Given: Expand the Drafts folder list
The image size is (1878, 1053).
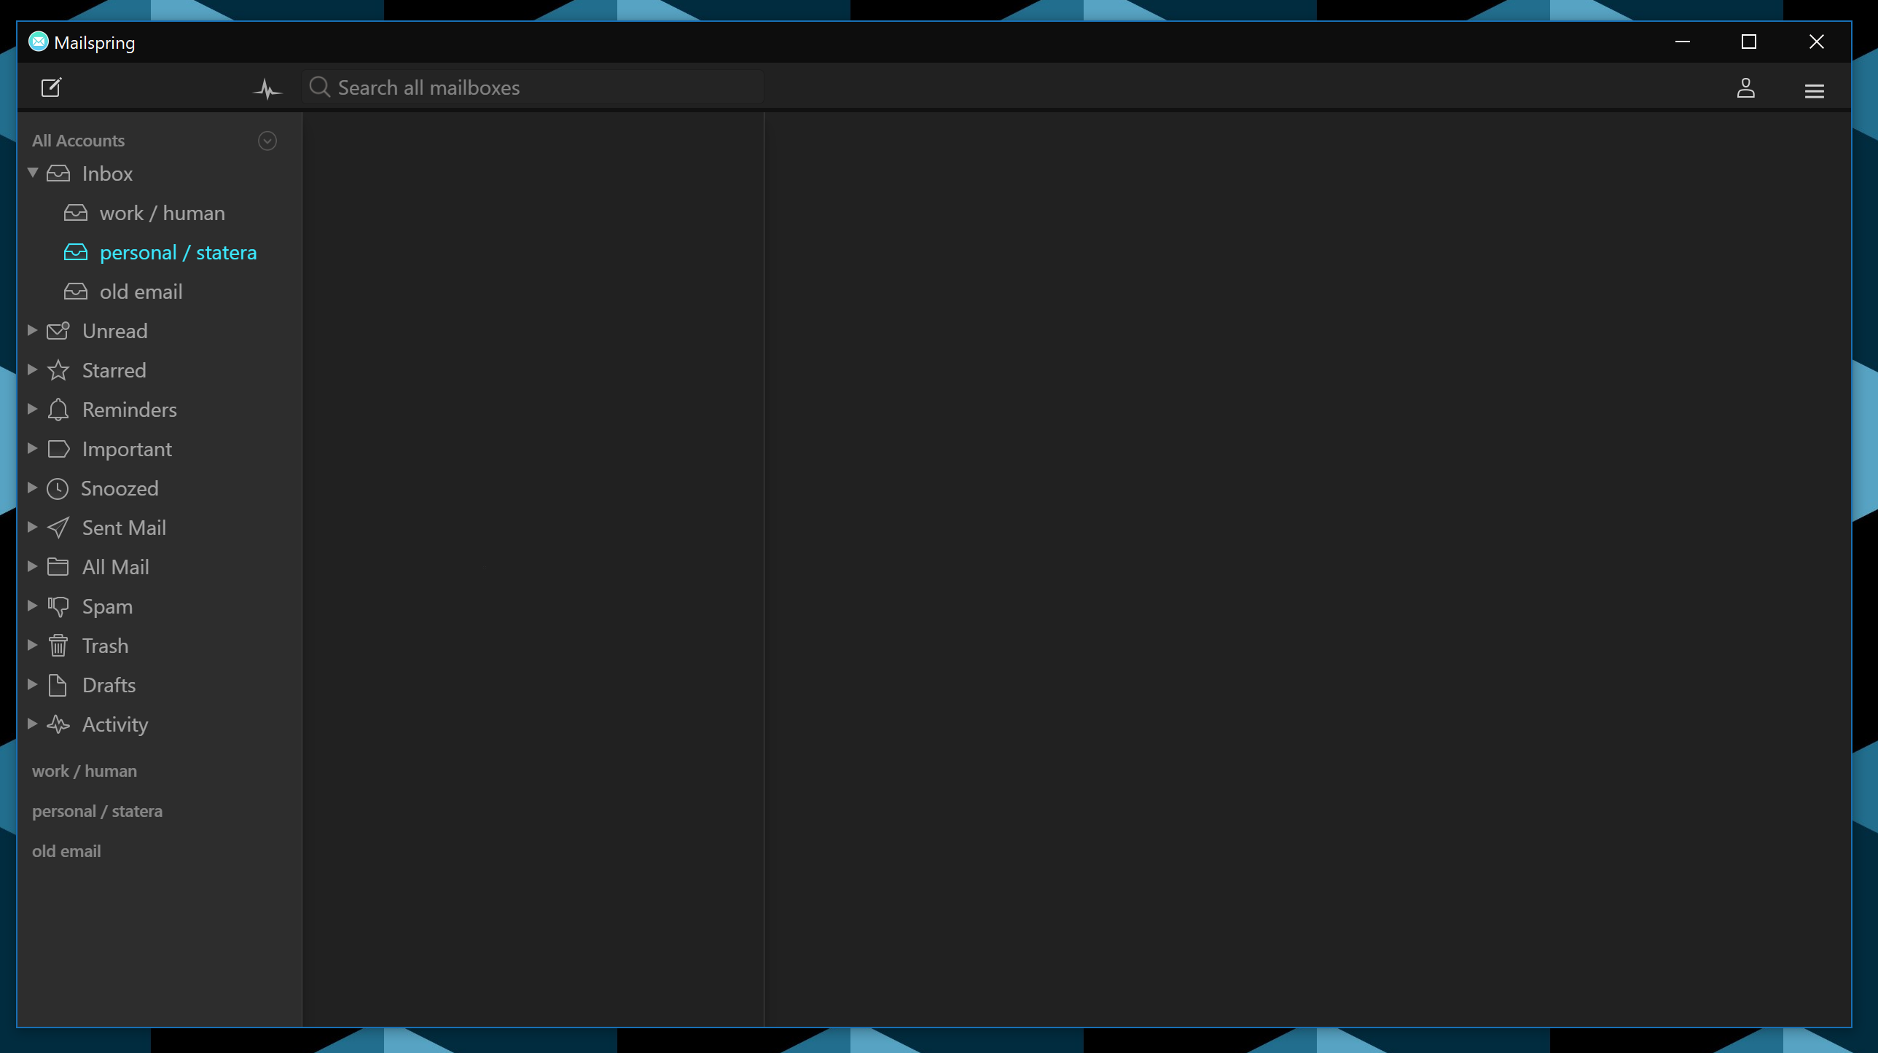Looking at the screenshot, I should [32, 685].
